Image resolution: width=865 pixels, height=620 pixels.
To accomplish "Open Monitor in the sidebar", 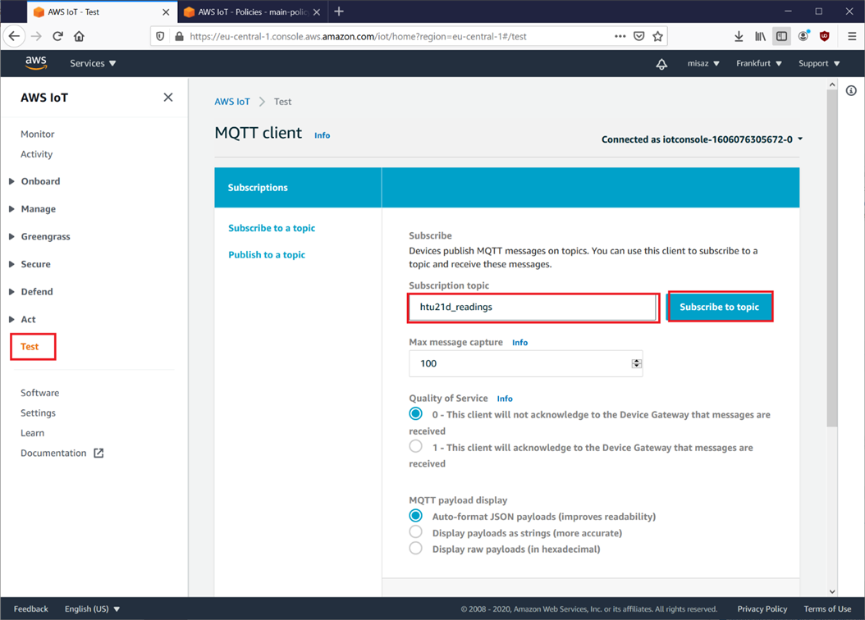I will click(x=38, y=134).
